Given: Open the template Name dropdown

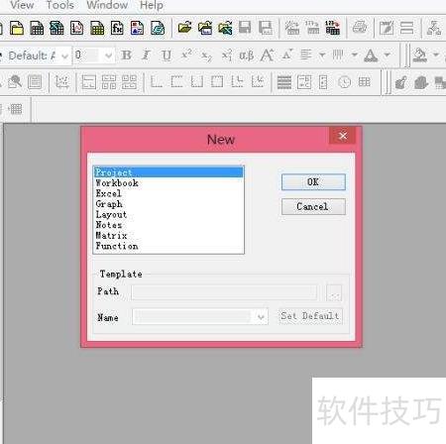Looking at the screenshot, I should 261,317.
